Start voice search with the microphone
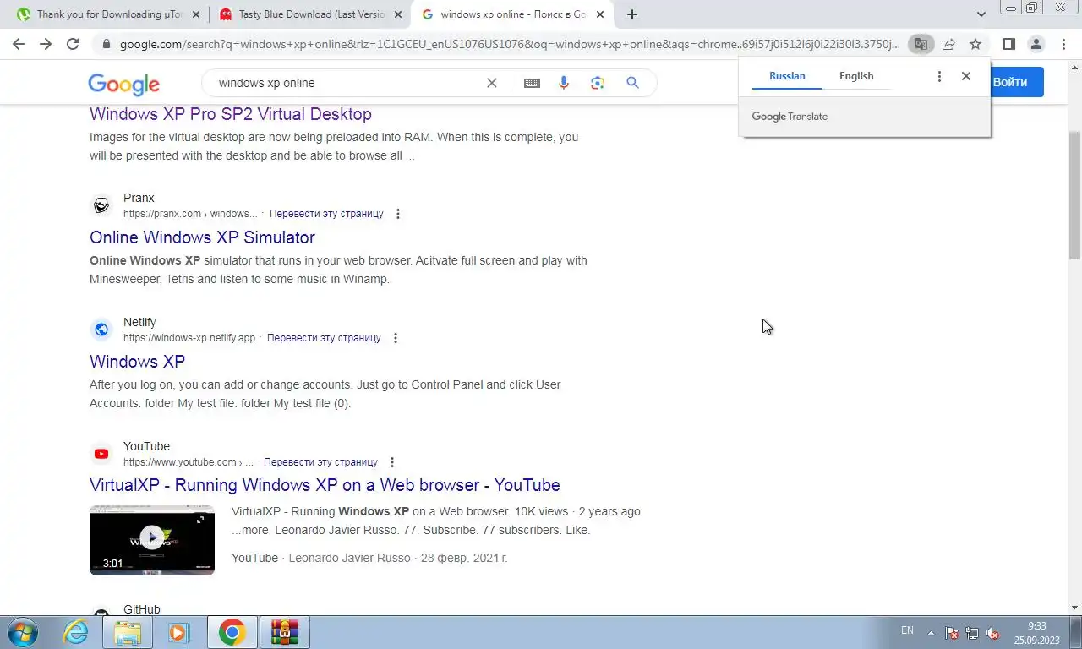The height and width of the screenshot is (649, 1082). [x=564, y=83]
